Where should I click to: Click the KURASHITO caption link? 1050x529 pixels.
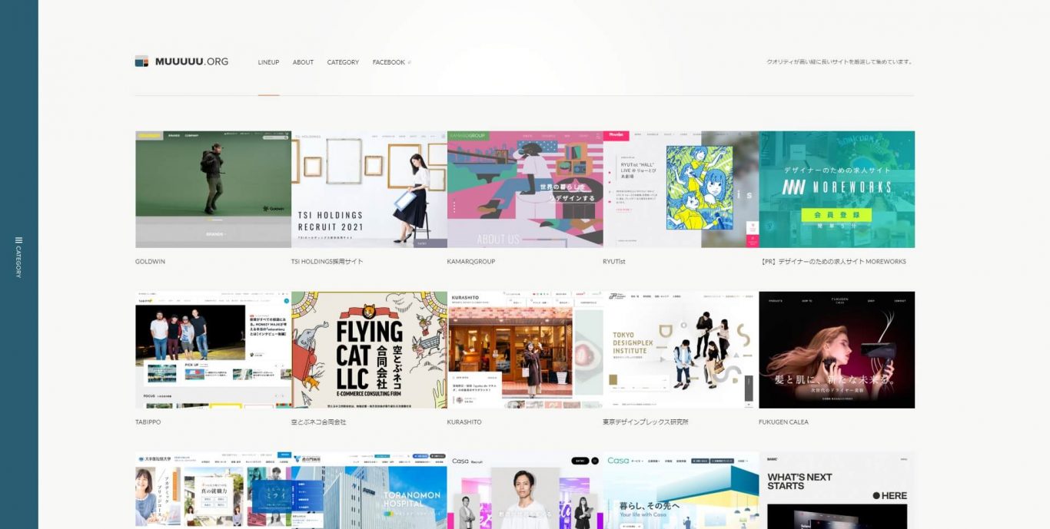coord(464,422)
